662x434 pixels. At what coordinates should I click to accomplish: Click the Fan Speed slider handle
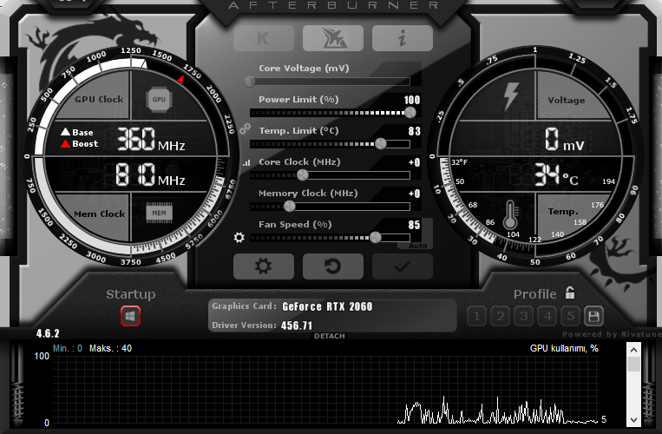376,237
